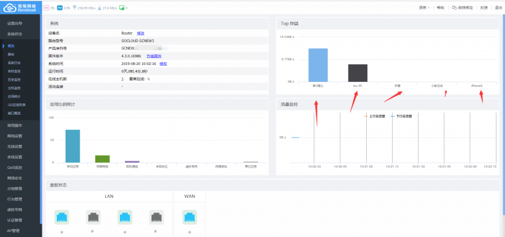Click the GOCLOUD GCNEW3 model value
This screenshot has width=505, height=237.
pos(138,41)
